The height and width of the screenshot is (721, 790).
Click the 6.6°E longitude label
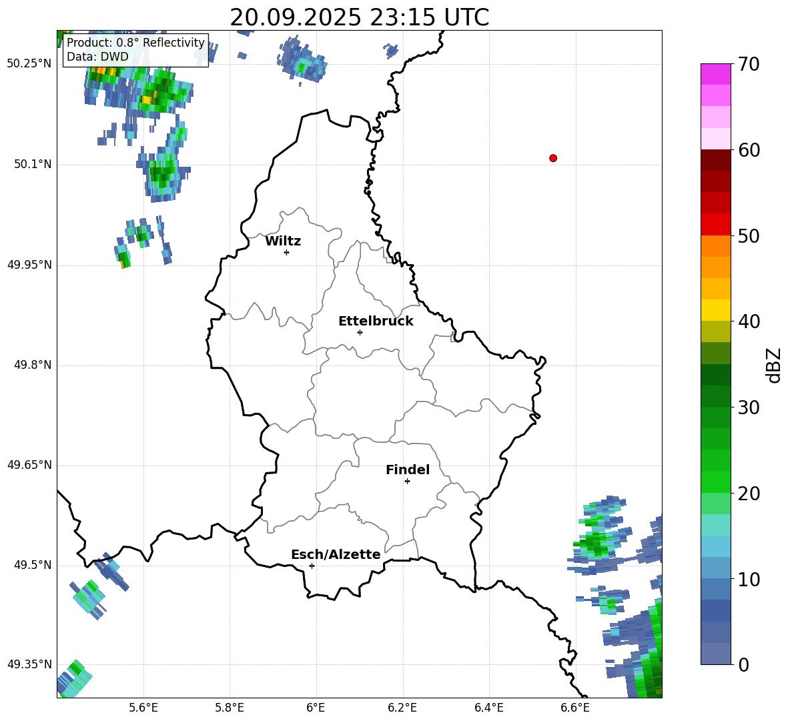(x=575, y=708)
